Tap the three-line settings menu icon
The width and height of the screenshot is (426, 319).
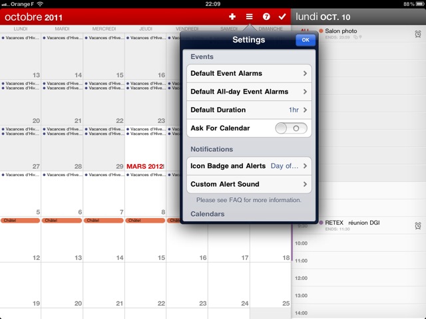pos(249,16)
